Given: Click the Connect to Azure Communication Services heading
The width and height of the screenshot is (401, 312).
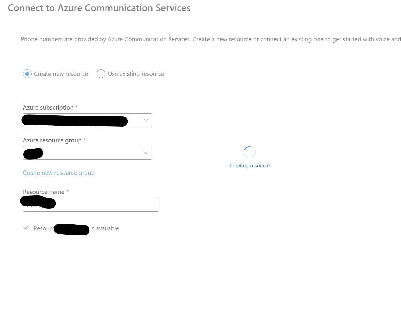Looking at the screenshot, I should (x=99, y=8).
